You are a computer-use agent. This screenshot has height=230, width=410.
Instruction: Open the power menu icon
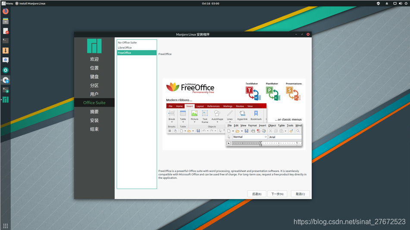(x=406, y=3)
